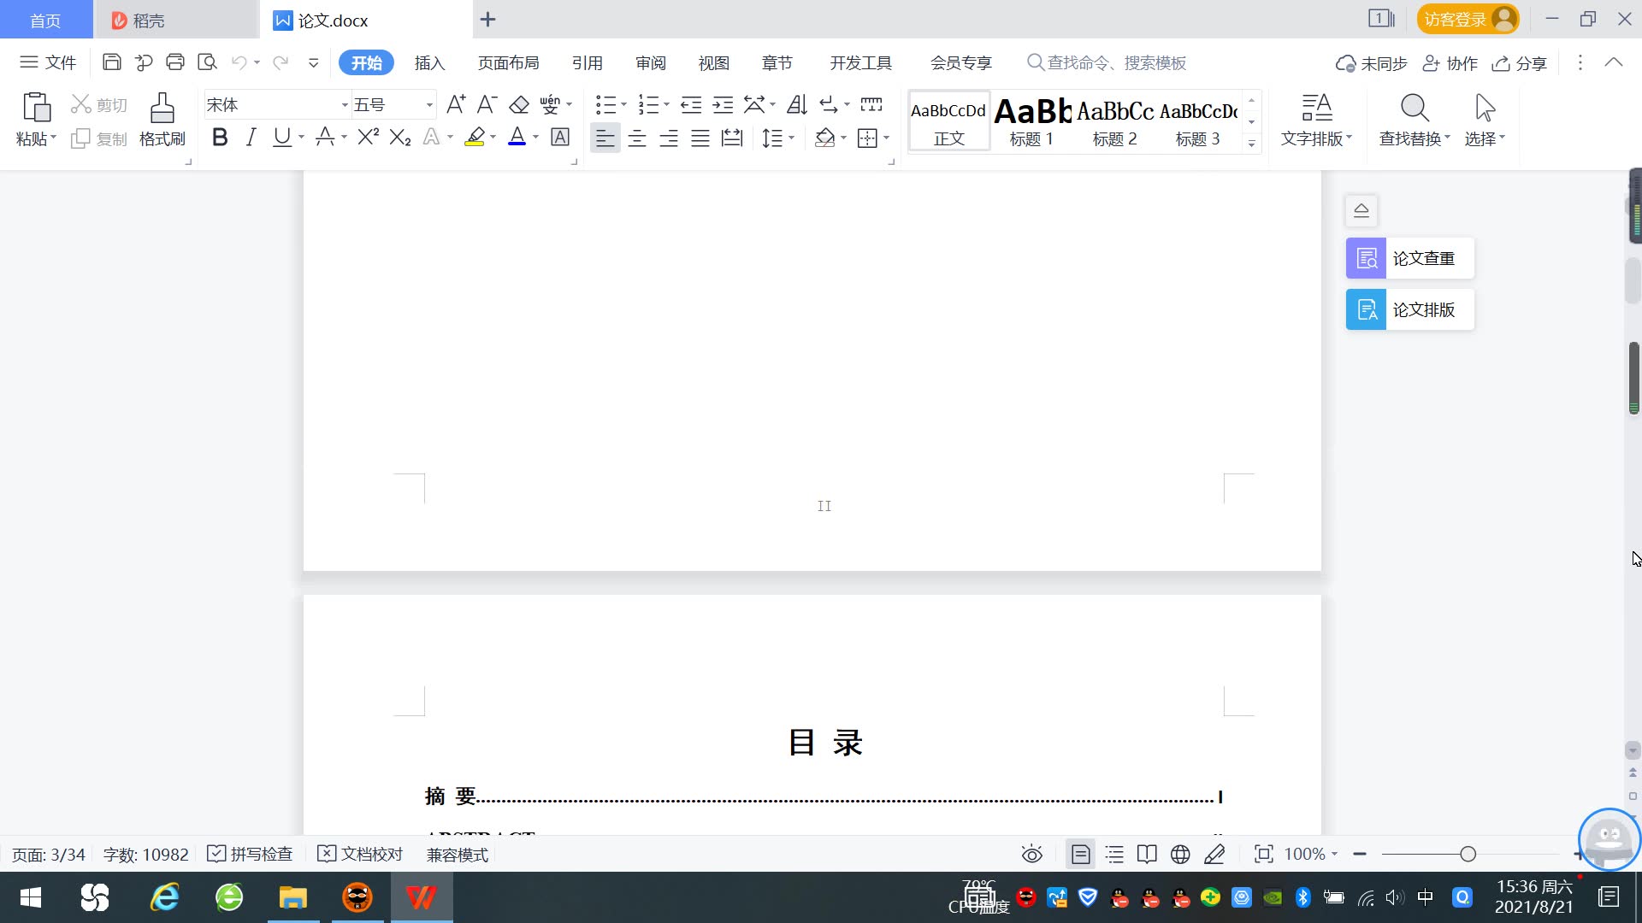1642x923 pixels.
Task: Expand the font size dropdown 五号
Action: click(x=429, y=105)
